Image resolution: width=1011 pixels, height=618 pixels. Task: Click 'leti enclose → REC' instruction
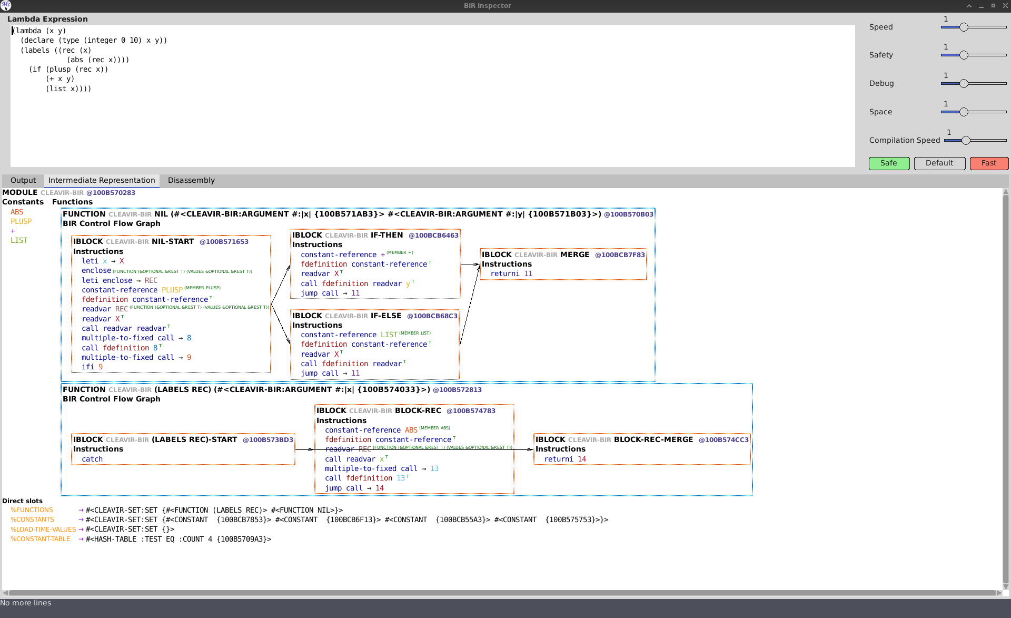pyautogui.click(x=120, y=281)
